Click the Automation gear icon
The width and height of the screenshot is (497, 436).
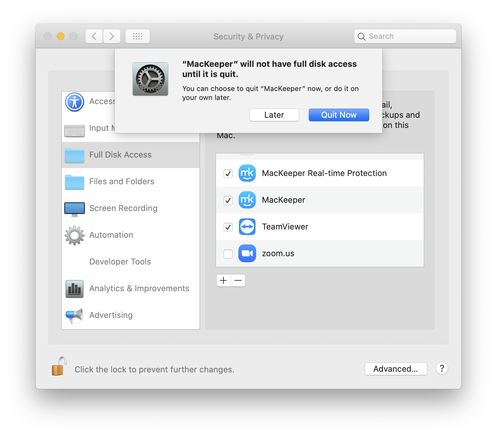75,236
